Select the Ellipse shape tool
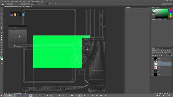This screenshot has width=173, height=97. point(2,50)
